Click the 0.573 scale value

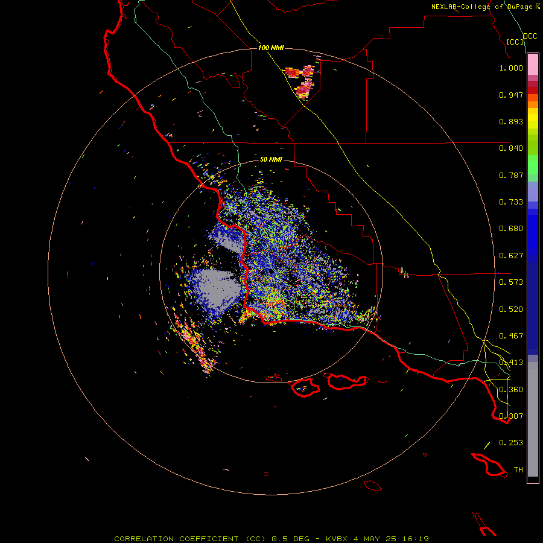[x=511, y=282]
